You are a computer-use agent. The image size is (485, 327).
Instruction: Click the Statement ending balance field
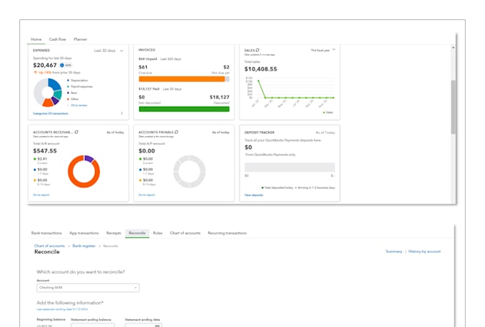pos(93,326)
